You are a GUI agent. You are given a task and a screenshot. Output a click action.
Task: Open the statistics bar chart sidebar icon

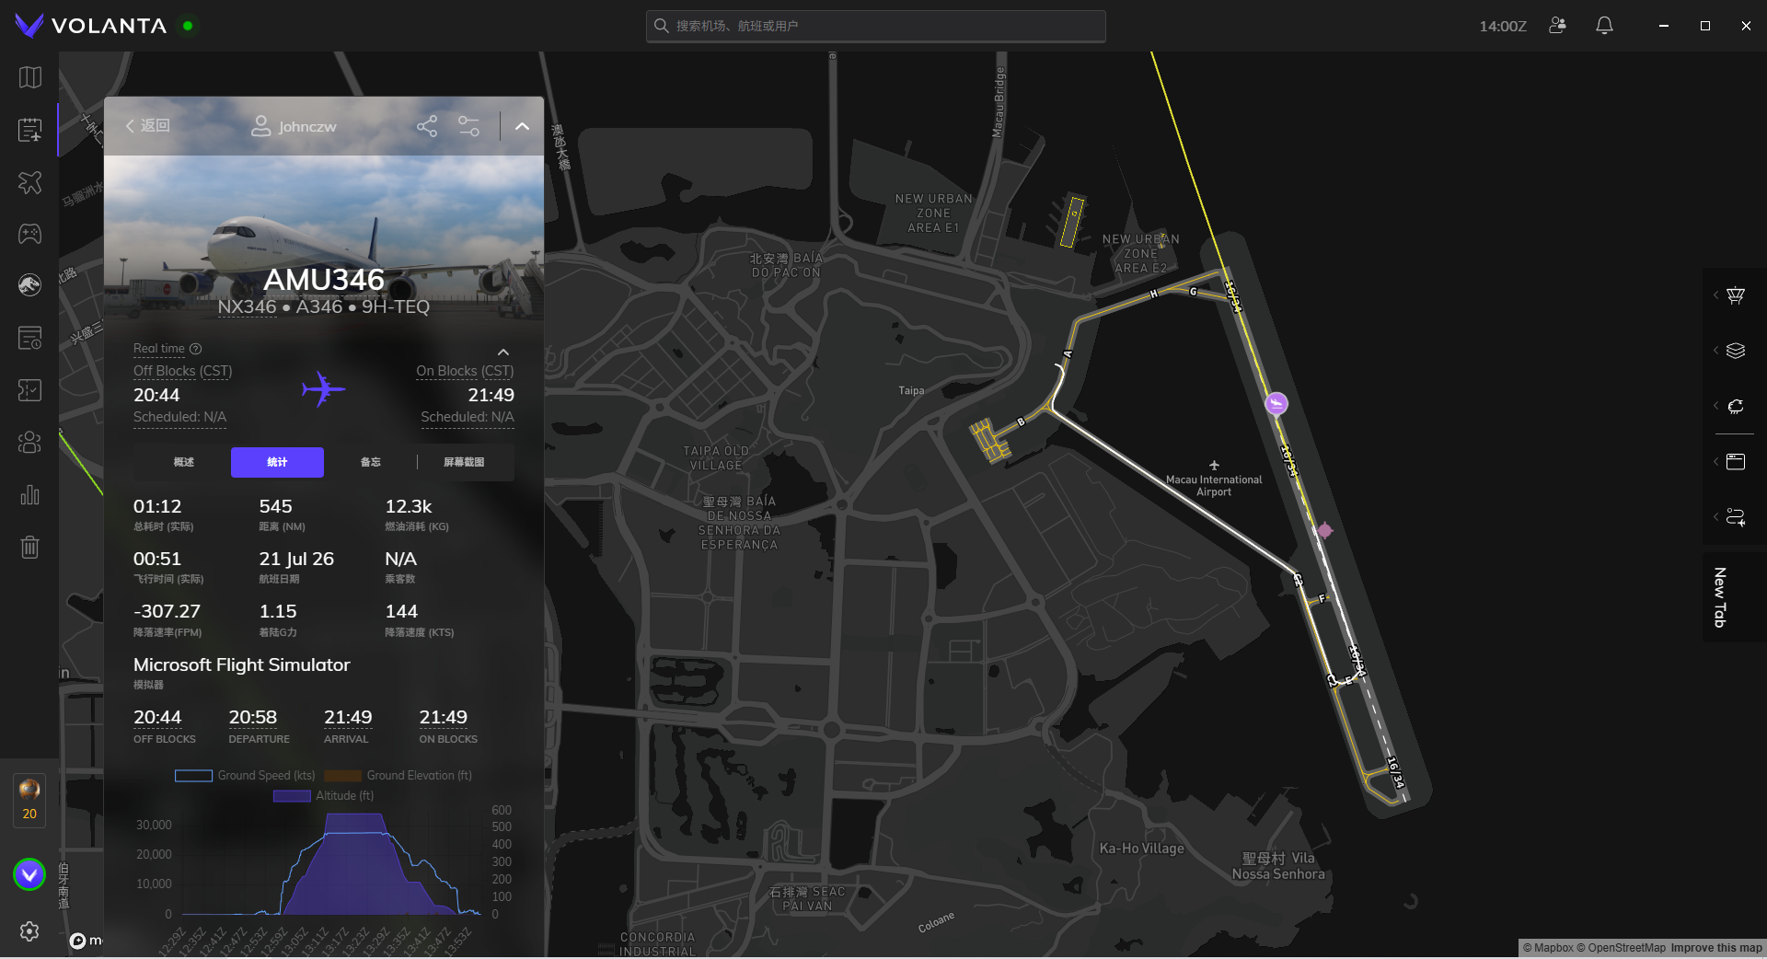point(29,495)
